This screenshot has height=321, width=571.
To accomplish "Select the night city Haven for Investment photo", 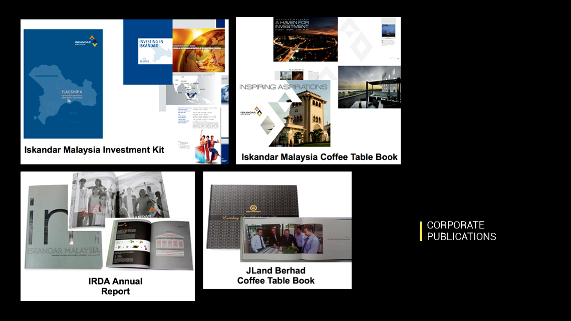I will pyautogui.click(x=305, y=40).
